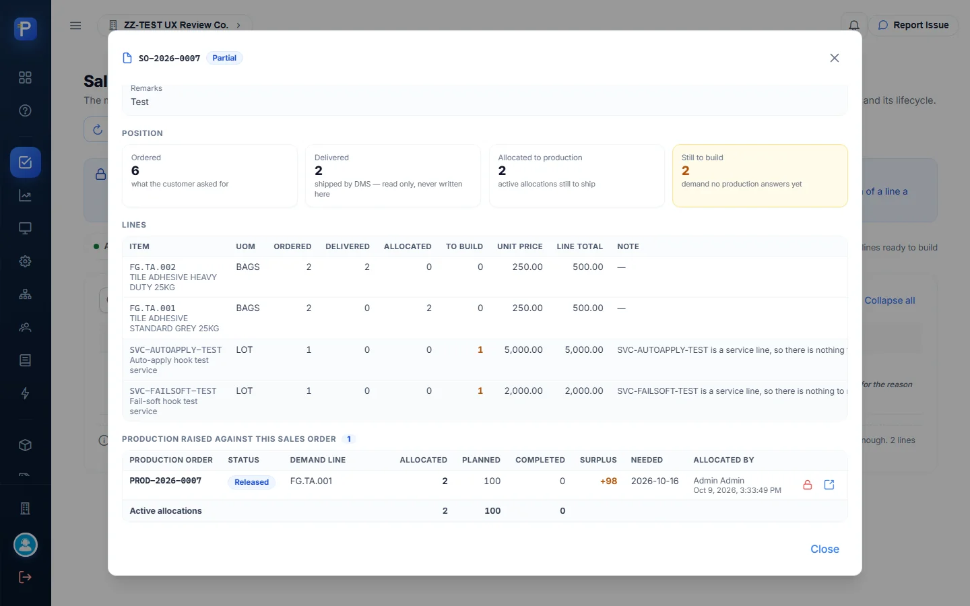This screenshot has height=606, width=970.
Task: Open the notifications bell
Action: pos(853,26)
